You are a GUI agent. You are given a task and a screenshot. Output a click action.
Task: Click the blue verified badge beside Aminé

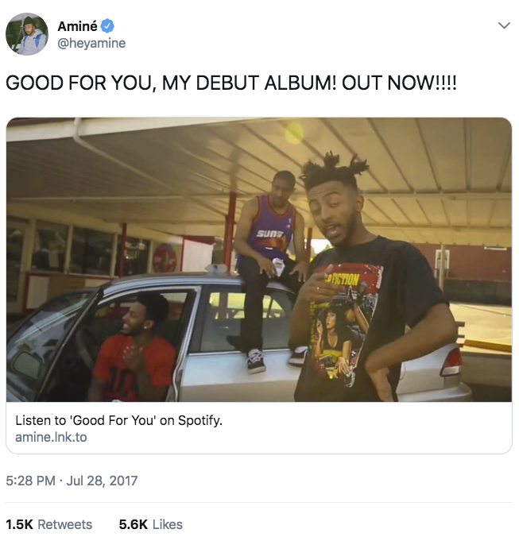pos(107,26)
